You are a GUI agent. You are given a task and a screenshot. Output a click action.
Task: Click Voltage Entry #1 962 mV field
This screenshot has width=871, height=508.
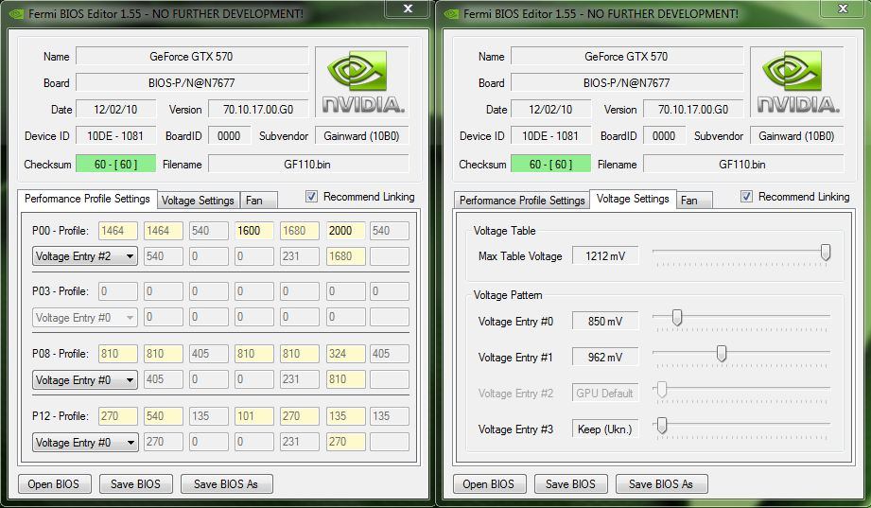[605, 358]
